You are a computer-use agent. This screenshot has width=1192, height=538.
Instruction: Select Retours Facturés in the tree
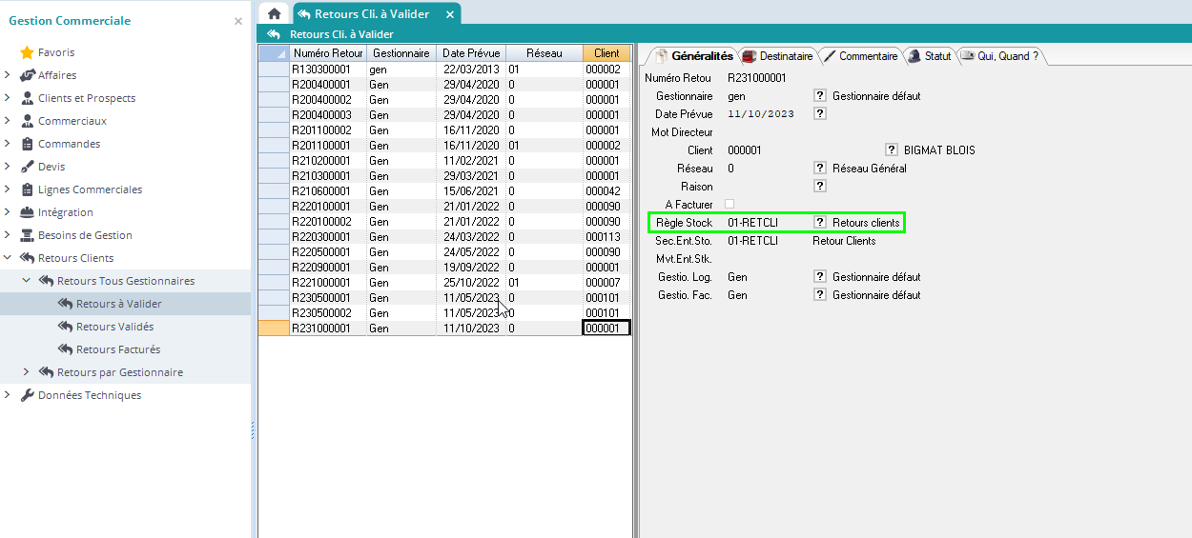(x=117, y=349)
